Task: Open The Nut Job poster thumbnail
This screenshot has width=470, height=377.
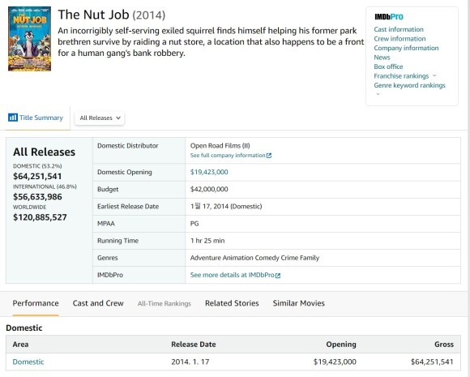Action: (x=29, y=39)
